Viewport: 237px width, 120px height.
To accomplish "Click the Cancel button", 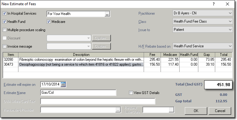I will click(220, 111).
